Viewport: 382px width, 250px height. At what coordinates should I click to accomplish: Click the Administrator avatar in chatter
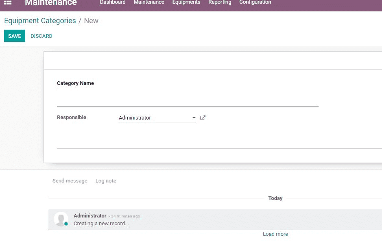[61, 219]
